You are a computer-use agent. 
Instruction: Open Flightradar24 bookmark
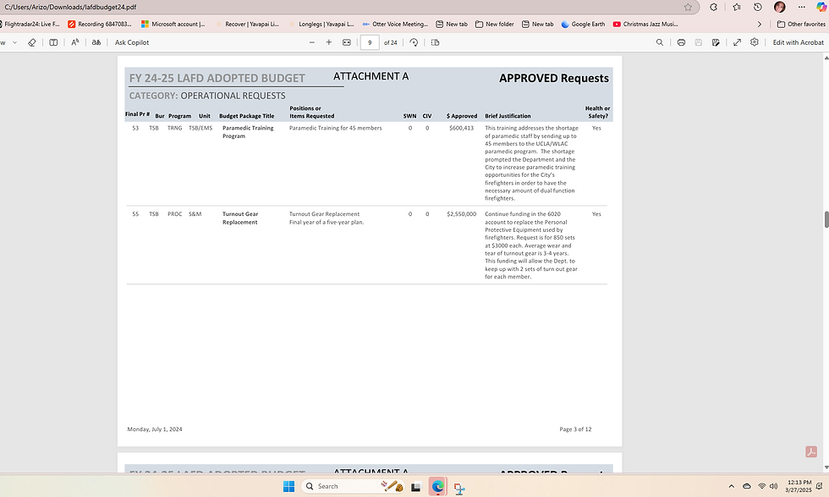(30, 24)
